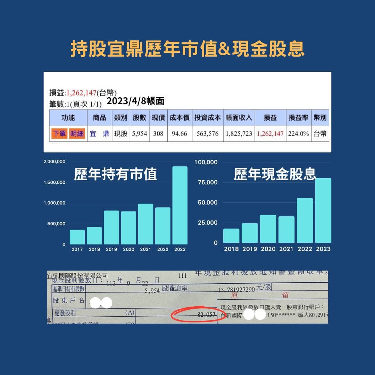Click the 宜鼎國際股份有限公司 company name
375x375 pixels.
(x=77, y=275)
